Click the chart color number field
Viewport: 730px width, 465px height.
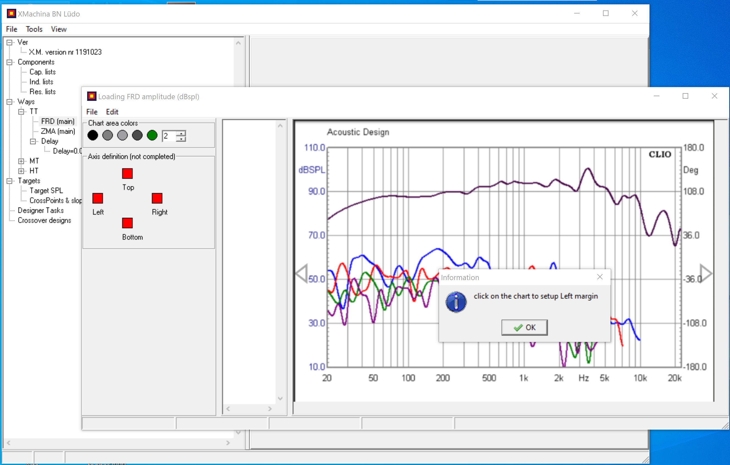pos(169,136)
